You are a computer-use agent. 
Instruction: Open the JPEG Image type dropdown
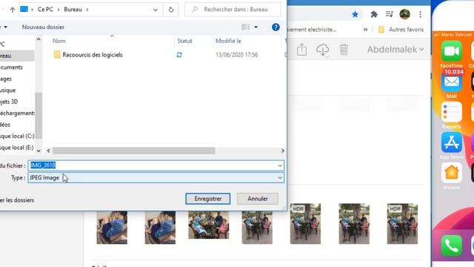pos(156,178)
